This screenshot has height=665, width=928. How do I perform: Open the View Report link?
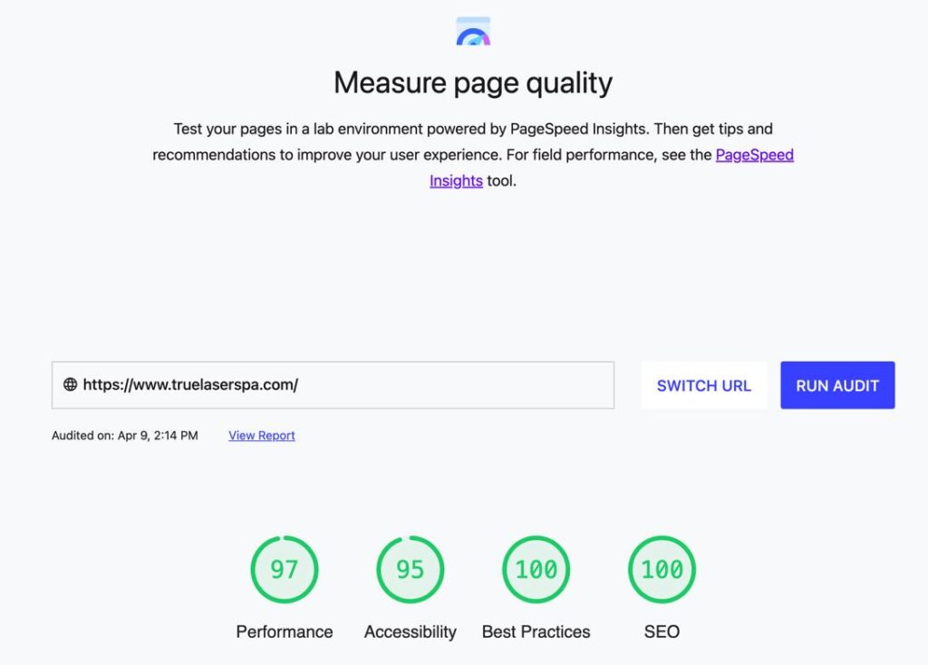point(262,436)
